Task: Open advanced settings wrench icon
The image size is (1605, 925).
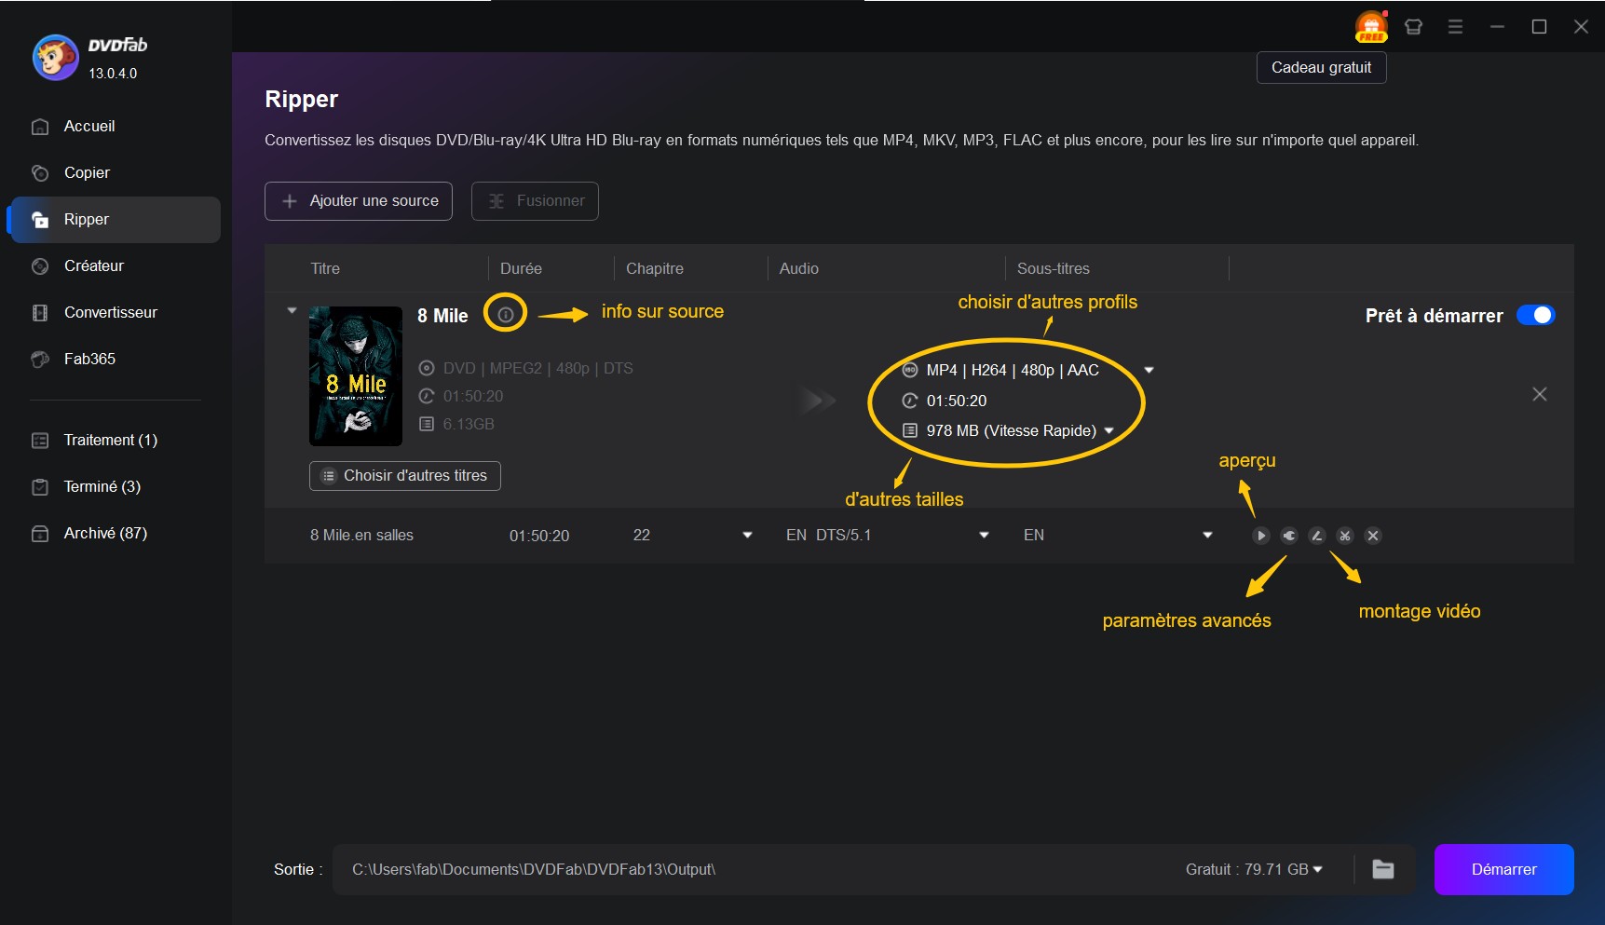Action: point(1289,536)
